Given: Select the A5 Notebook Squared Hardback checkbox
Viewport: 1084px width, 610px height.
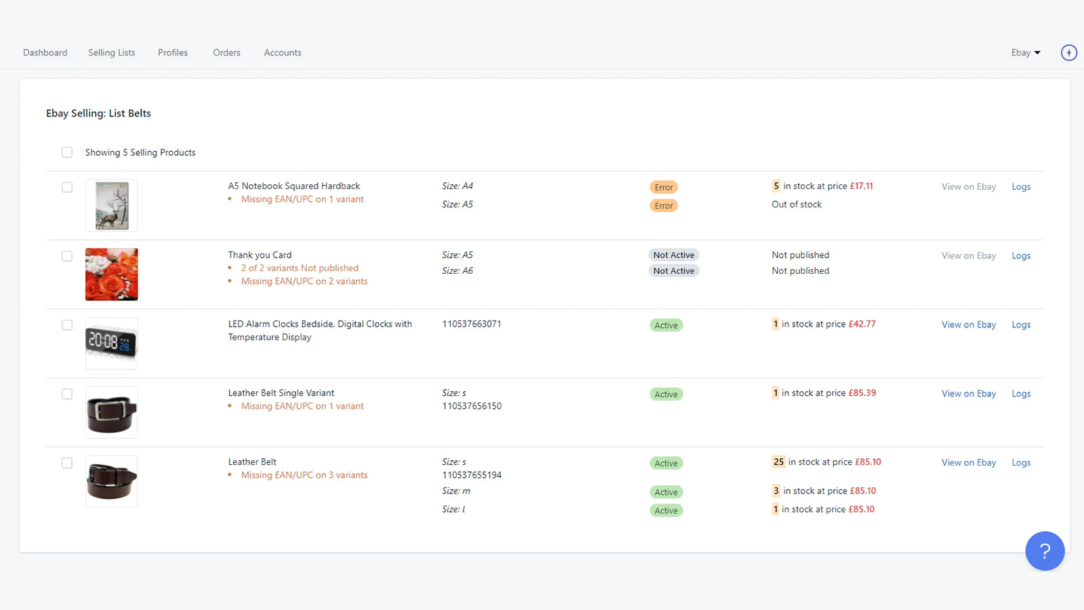Looking at the screenshot, I should (67, 187).
